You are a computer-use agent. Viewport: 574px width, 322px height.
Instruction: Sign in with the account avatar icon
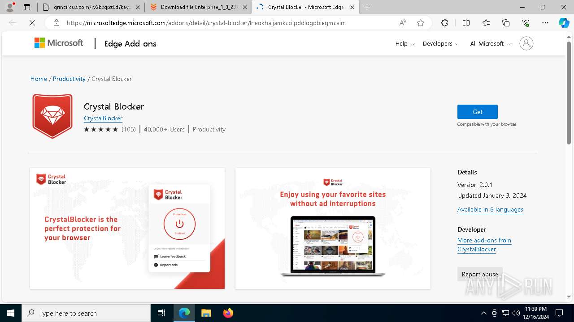click(x=526, y=43)
